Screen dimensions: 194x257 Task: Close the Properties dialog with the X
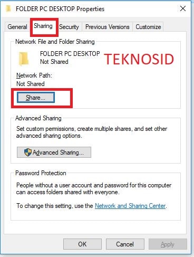pyautogui.click(x=183, y=8)
